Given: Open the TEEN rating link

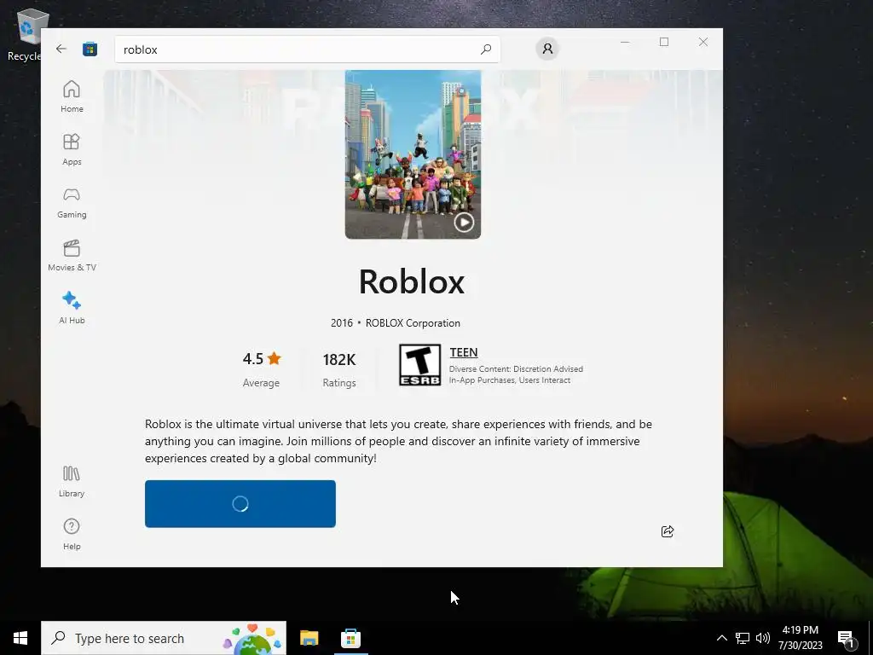Looking at the screenshot, I should click(464, 352).
